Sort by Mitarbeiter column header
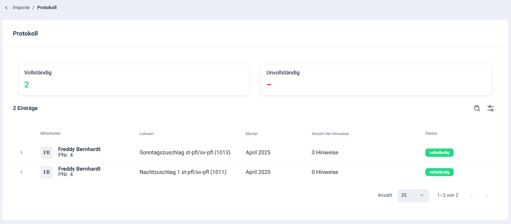511x224 pixels. [50, 133]
